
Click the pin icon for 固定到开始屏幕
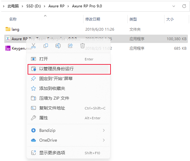[33, 79]
